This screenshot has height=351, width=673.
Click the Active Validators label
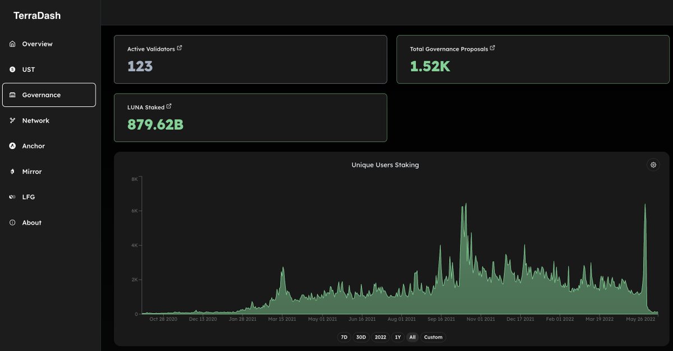(x=151, y=49)
